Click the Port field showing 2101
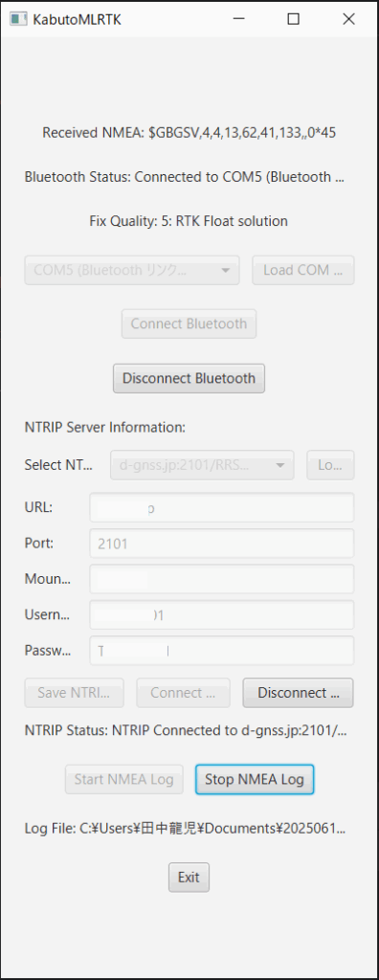This screenshot has height=980, width=379. [222, 544]
